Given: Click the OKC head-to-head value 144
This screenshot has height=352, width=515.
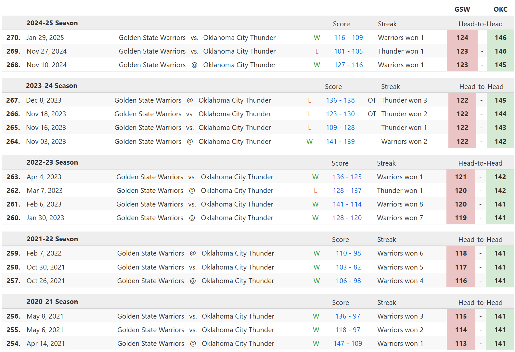Looking at the screenshot, I should coord(500,114).
